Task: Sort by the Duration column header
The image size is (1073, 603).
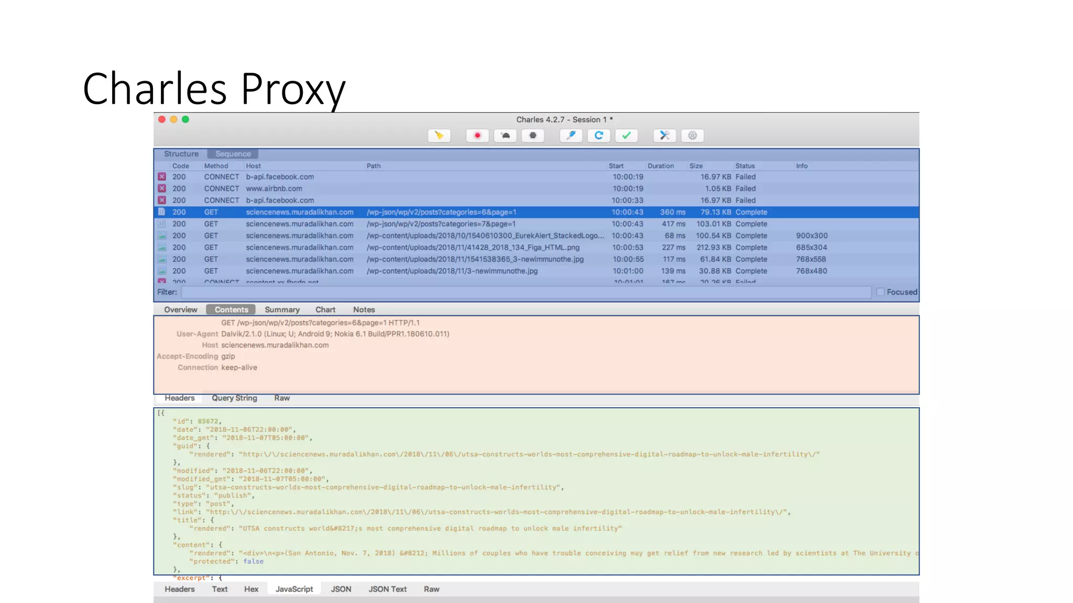Action: tap(661, 166)
